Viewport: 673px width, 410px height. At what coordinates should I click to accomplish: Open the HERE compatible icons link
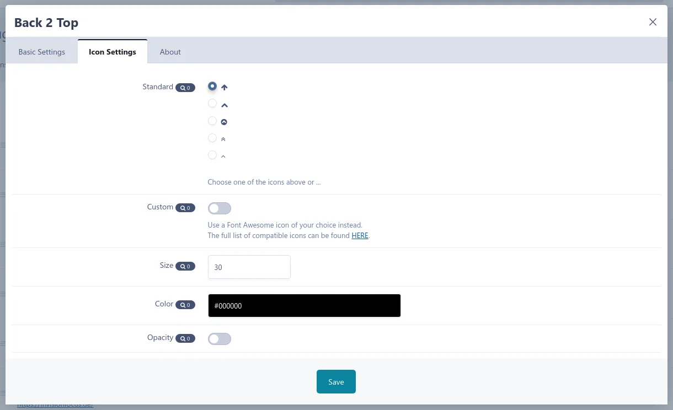tap(360, 235)
